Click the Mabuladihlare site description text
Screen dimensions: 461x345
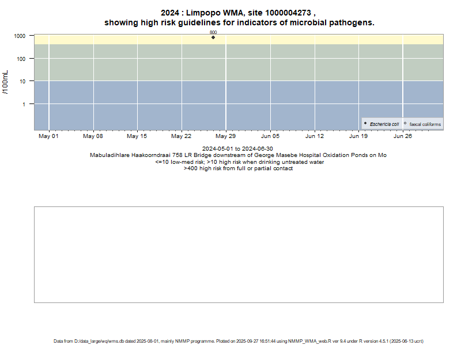[x=237, y=155]
